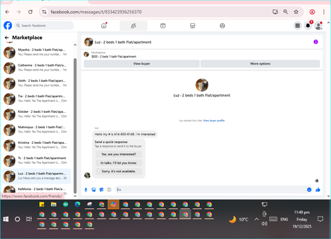Open site information icon in address bar
The image size is (331, 239).
44,12
